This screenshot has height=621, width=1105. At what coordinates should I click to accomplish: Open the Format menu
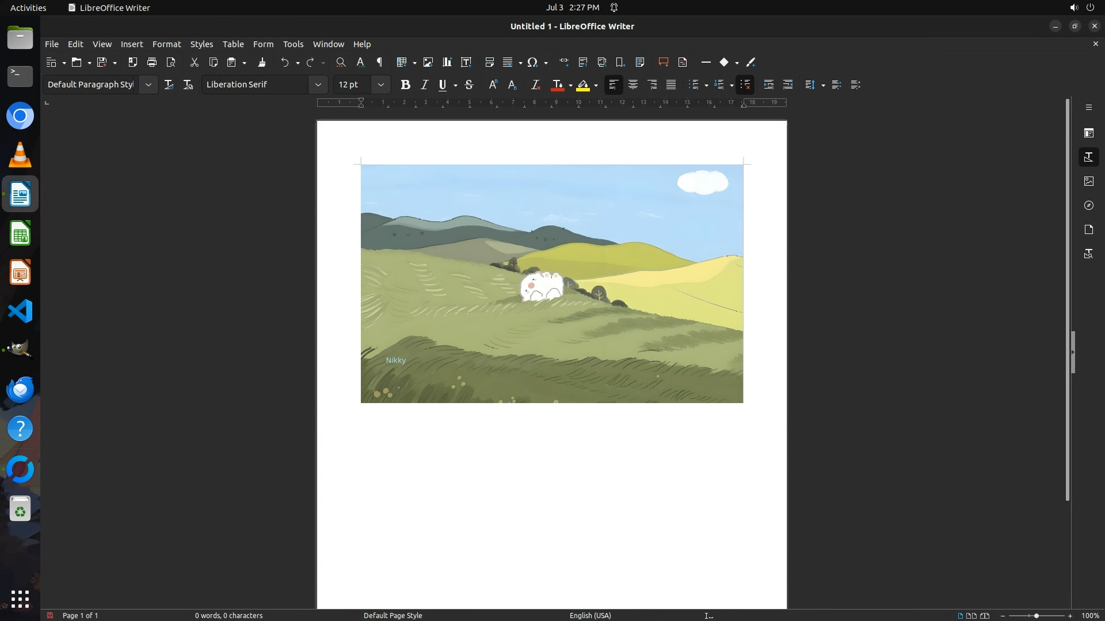166,44
